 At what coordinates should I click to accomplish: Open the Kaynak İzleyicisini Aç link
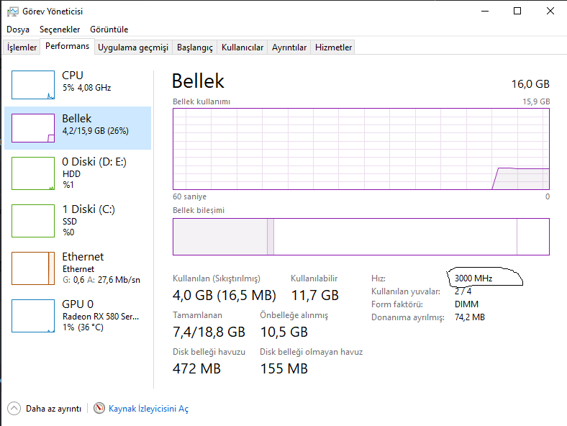(148, 409)
